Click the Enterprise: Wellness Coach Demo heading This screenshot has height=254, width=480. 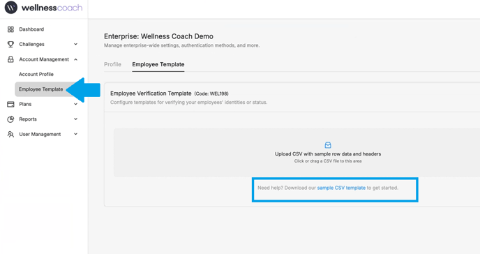pyautogui.click(x=158, y=36)
